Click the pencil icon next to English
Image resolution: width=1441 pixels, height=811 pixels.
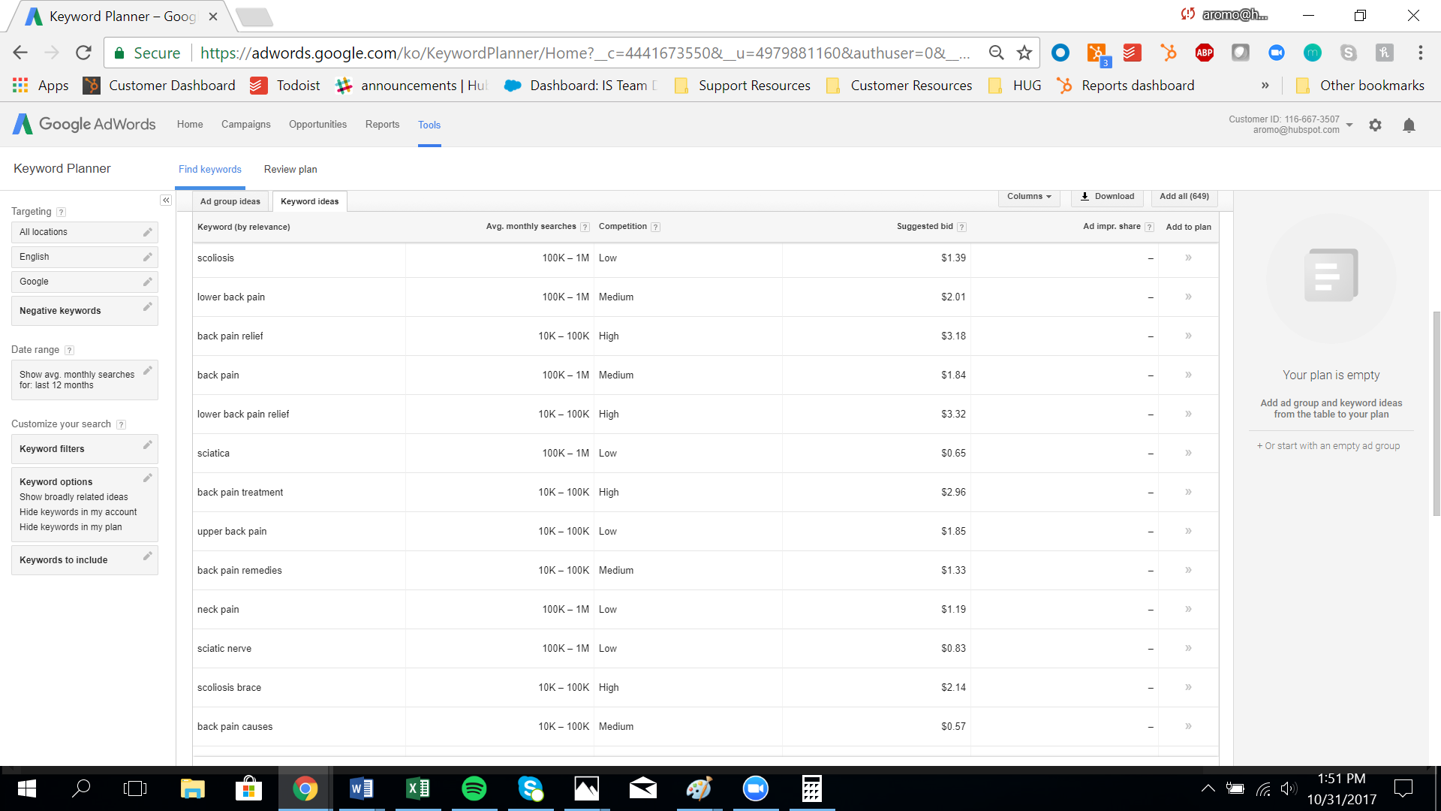(x=147, y=257)
